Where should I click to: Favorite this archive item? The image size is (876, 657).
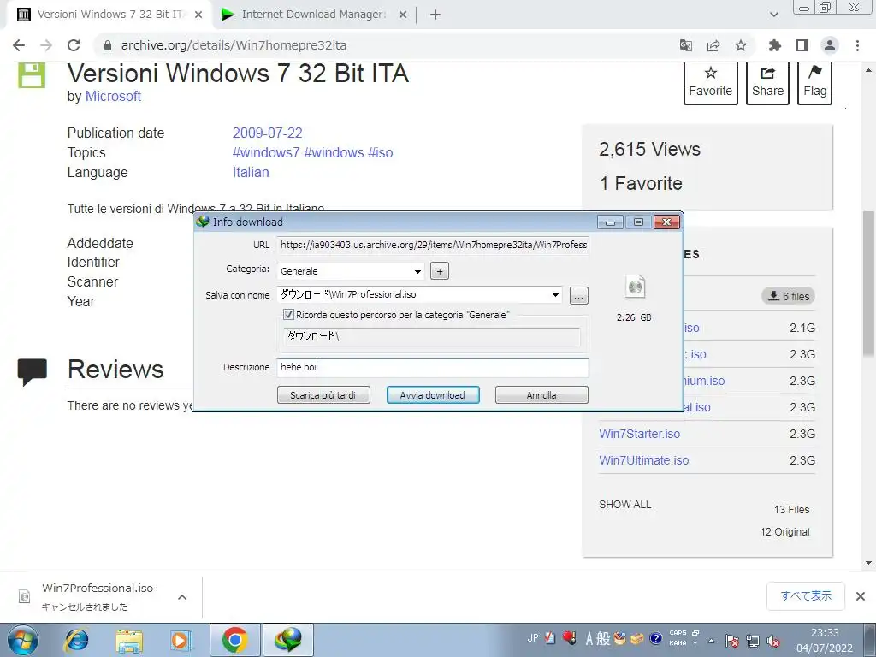click(x=711, y=83)
